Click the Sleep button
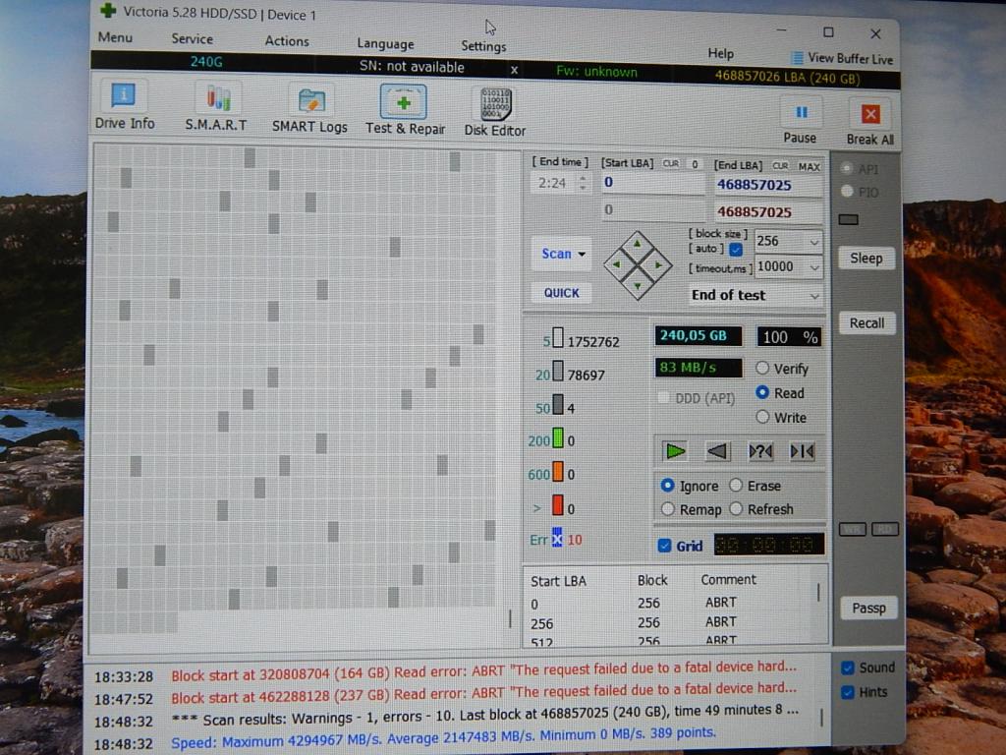 coord(866,259)
